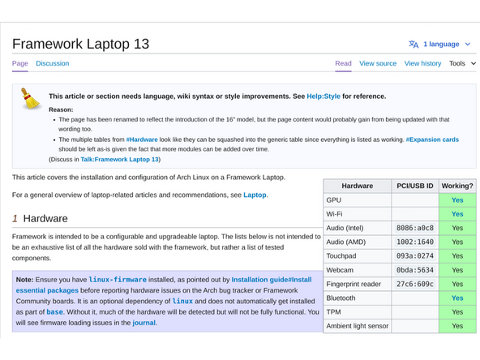Open the View history tab
Viewport: 480px width, 360px height.
(422, 63)
